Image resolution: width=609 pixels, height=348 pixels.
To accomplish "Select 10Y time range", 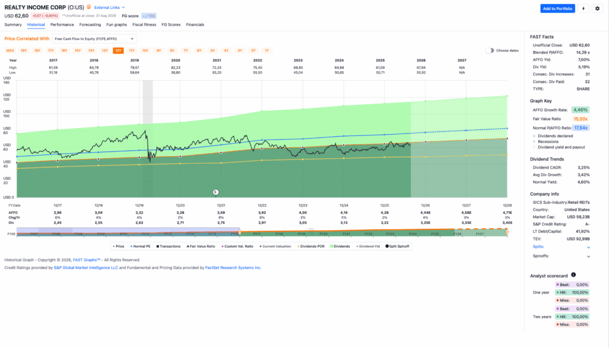I will click(145, 50).
